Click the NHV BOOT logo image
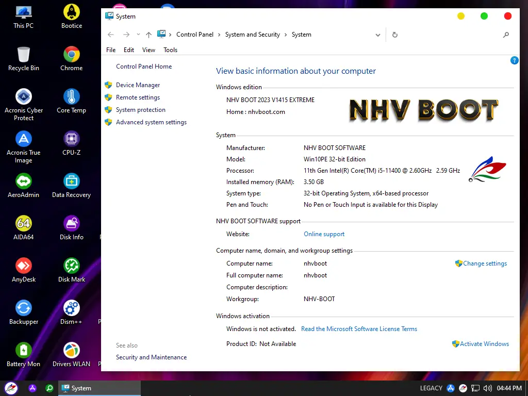The width and height of the screenshot is (528, 396). pos(424,110)
